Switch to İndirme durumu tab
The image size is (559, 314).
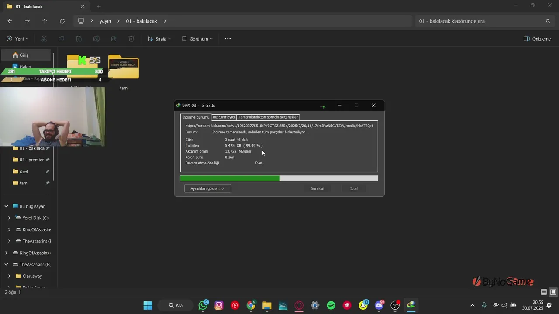[x=196, y=117]
